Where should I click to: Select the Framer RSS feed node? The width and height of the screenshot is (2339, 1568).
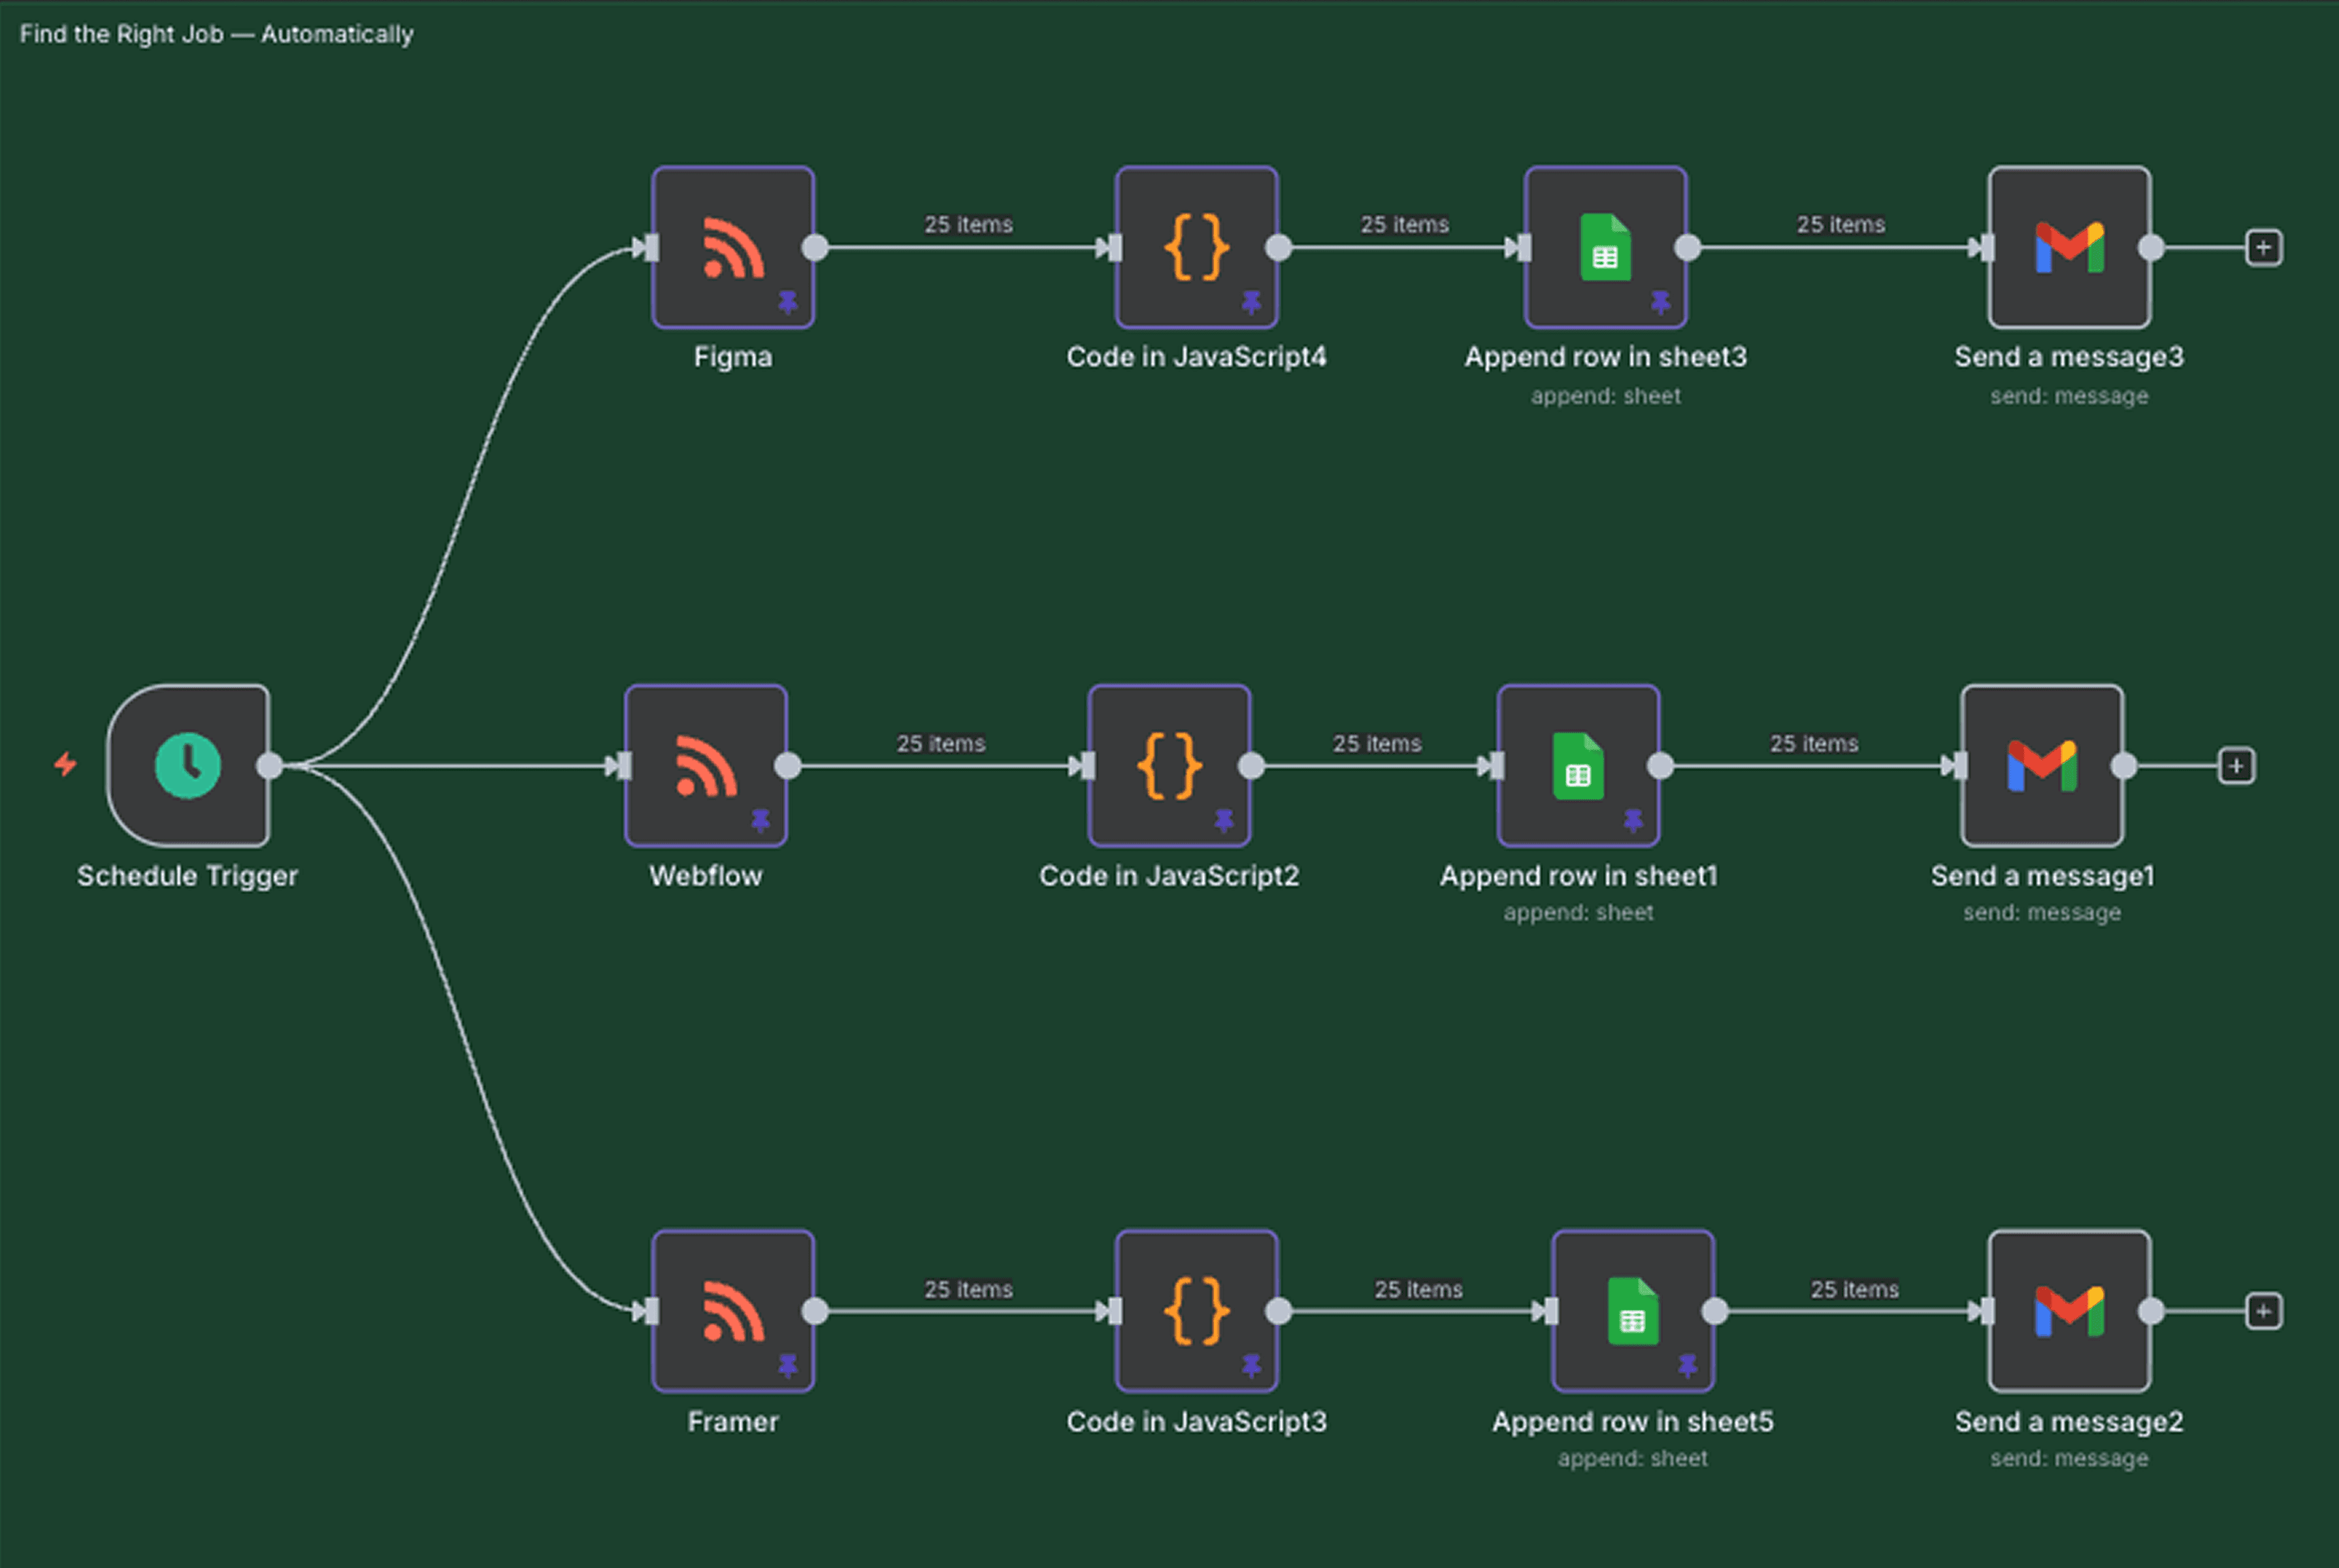coord(733,1311)
